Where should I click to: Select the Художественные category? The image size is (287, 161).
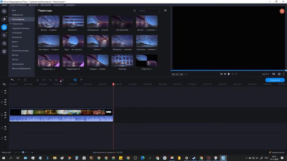21,28
